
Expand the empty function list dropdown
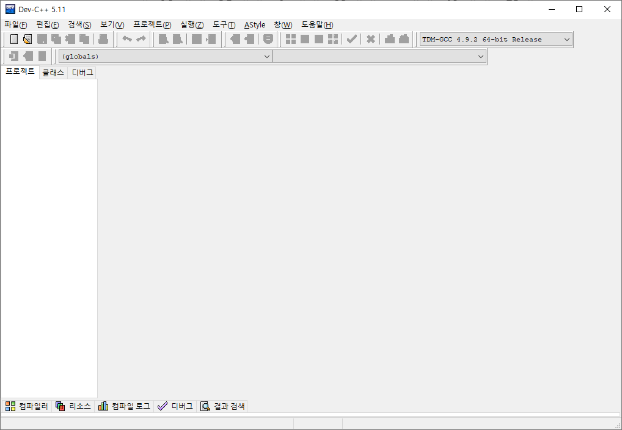tap(379, 56)
